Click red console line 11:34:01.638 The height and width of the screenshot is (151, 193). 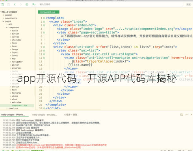[55, 145]
